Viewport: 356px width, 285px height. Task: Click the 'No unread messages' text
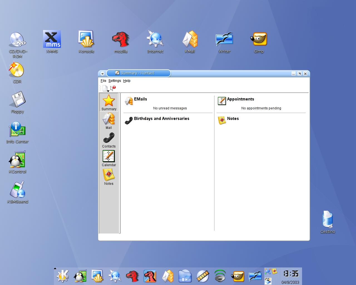tap(170, 108)
